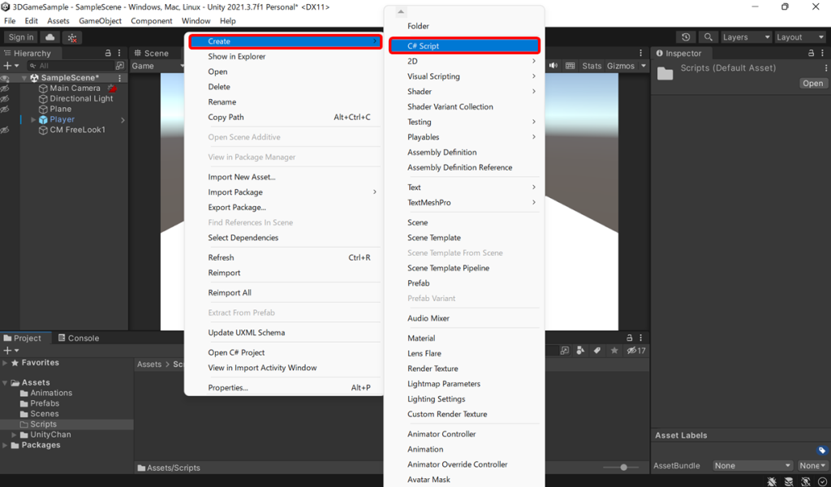Adjust the Project icon size slider
The height and width of the screenshot is (487, 831).
[x=623, y=468]
